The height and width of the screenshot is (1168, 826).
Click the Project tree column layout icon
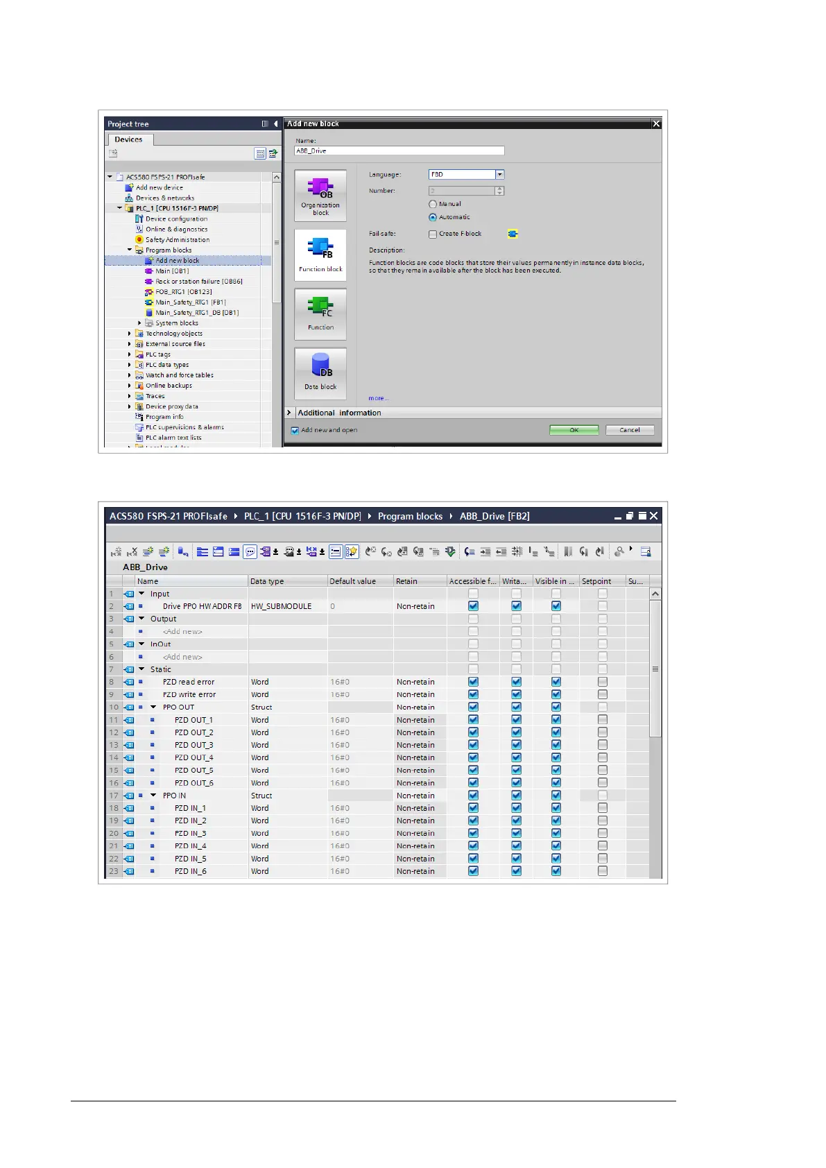[265, 124]
